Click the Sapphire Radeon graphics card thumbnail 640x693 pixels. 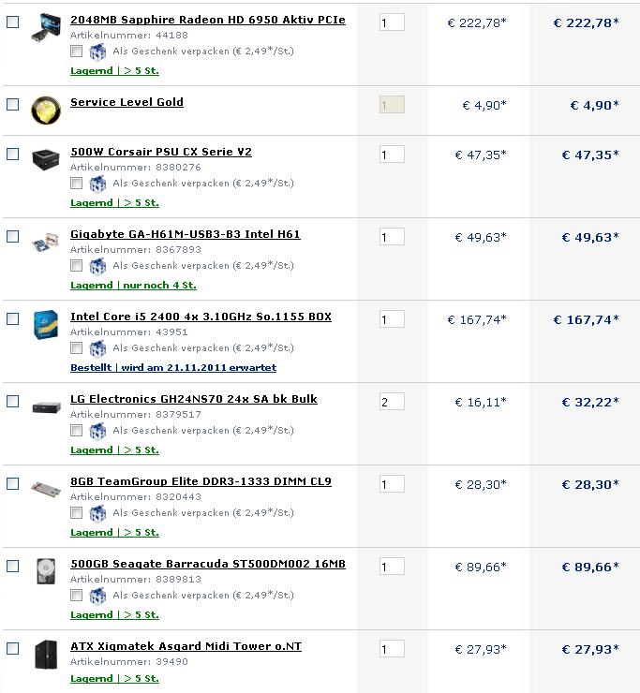coord(45,28)
